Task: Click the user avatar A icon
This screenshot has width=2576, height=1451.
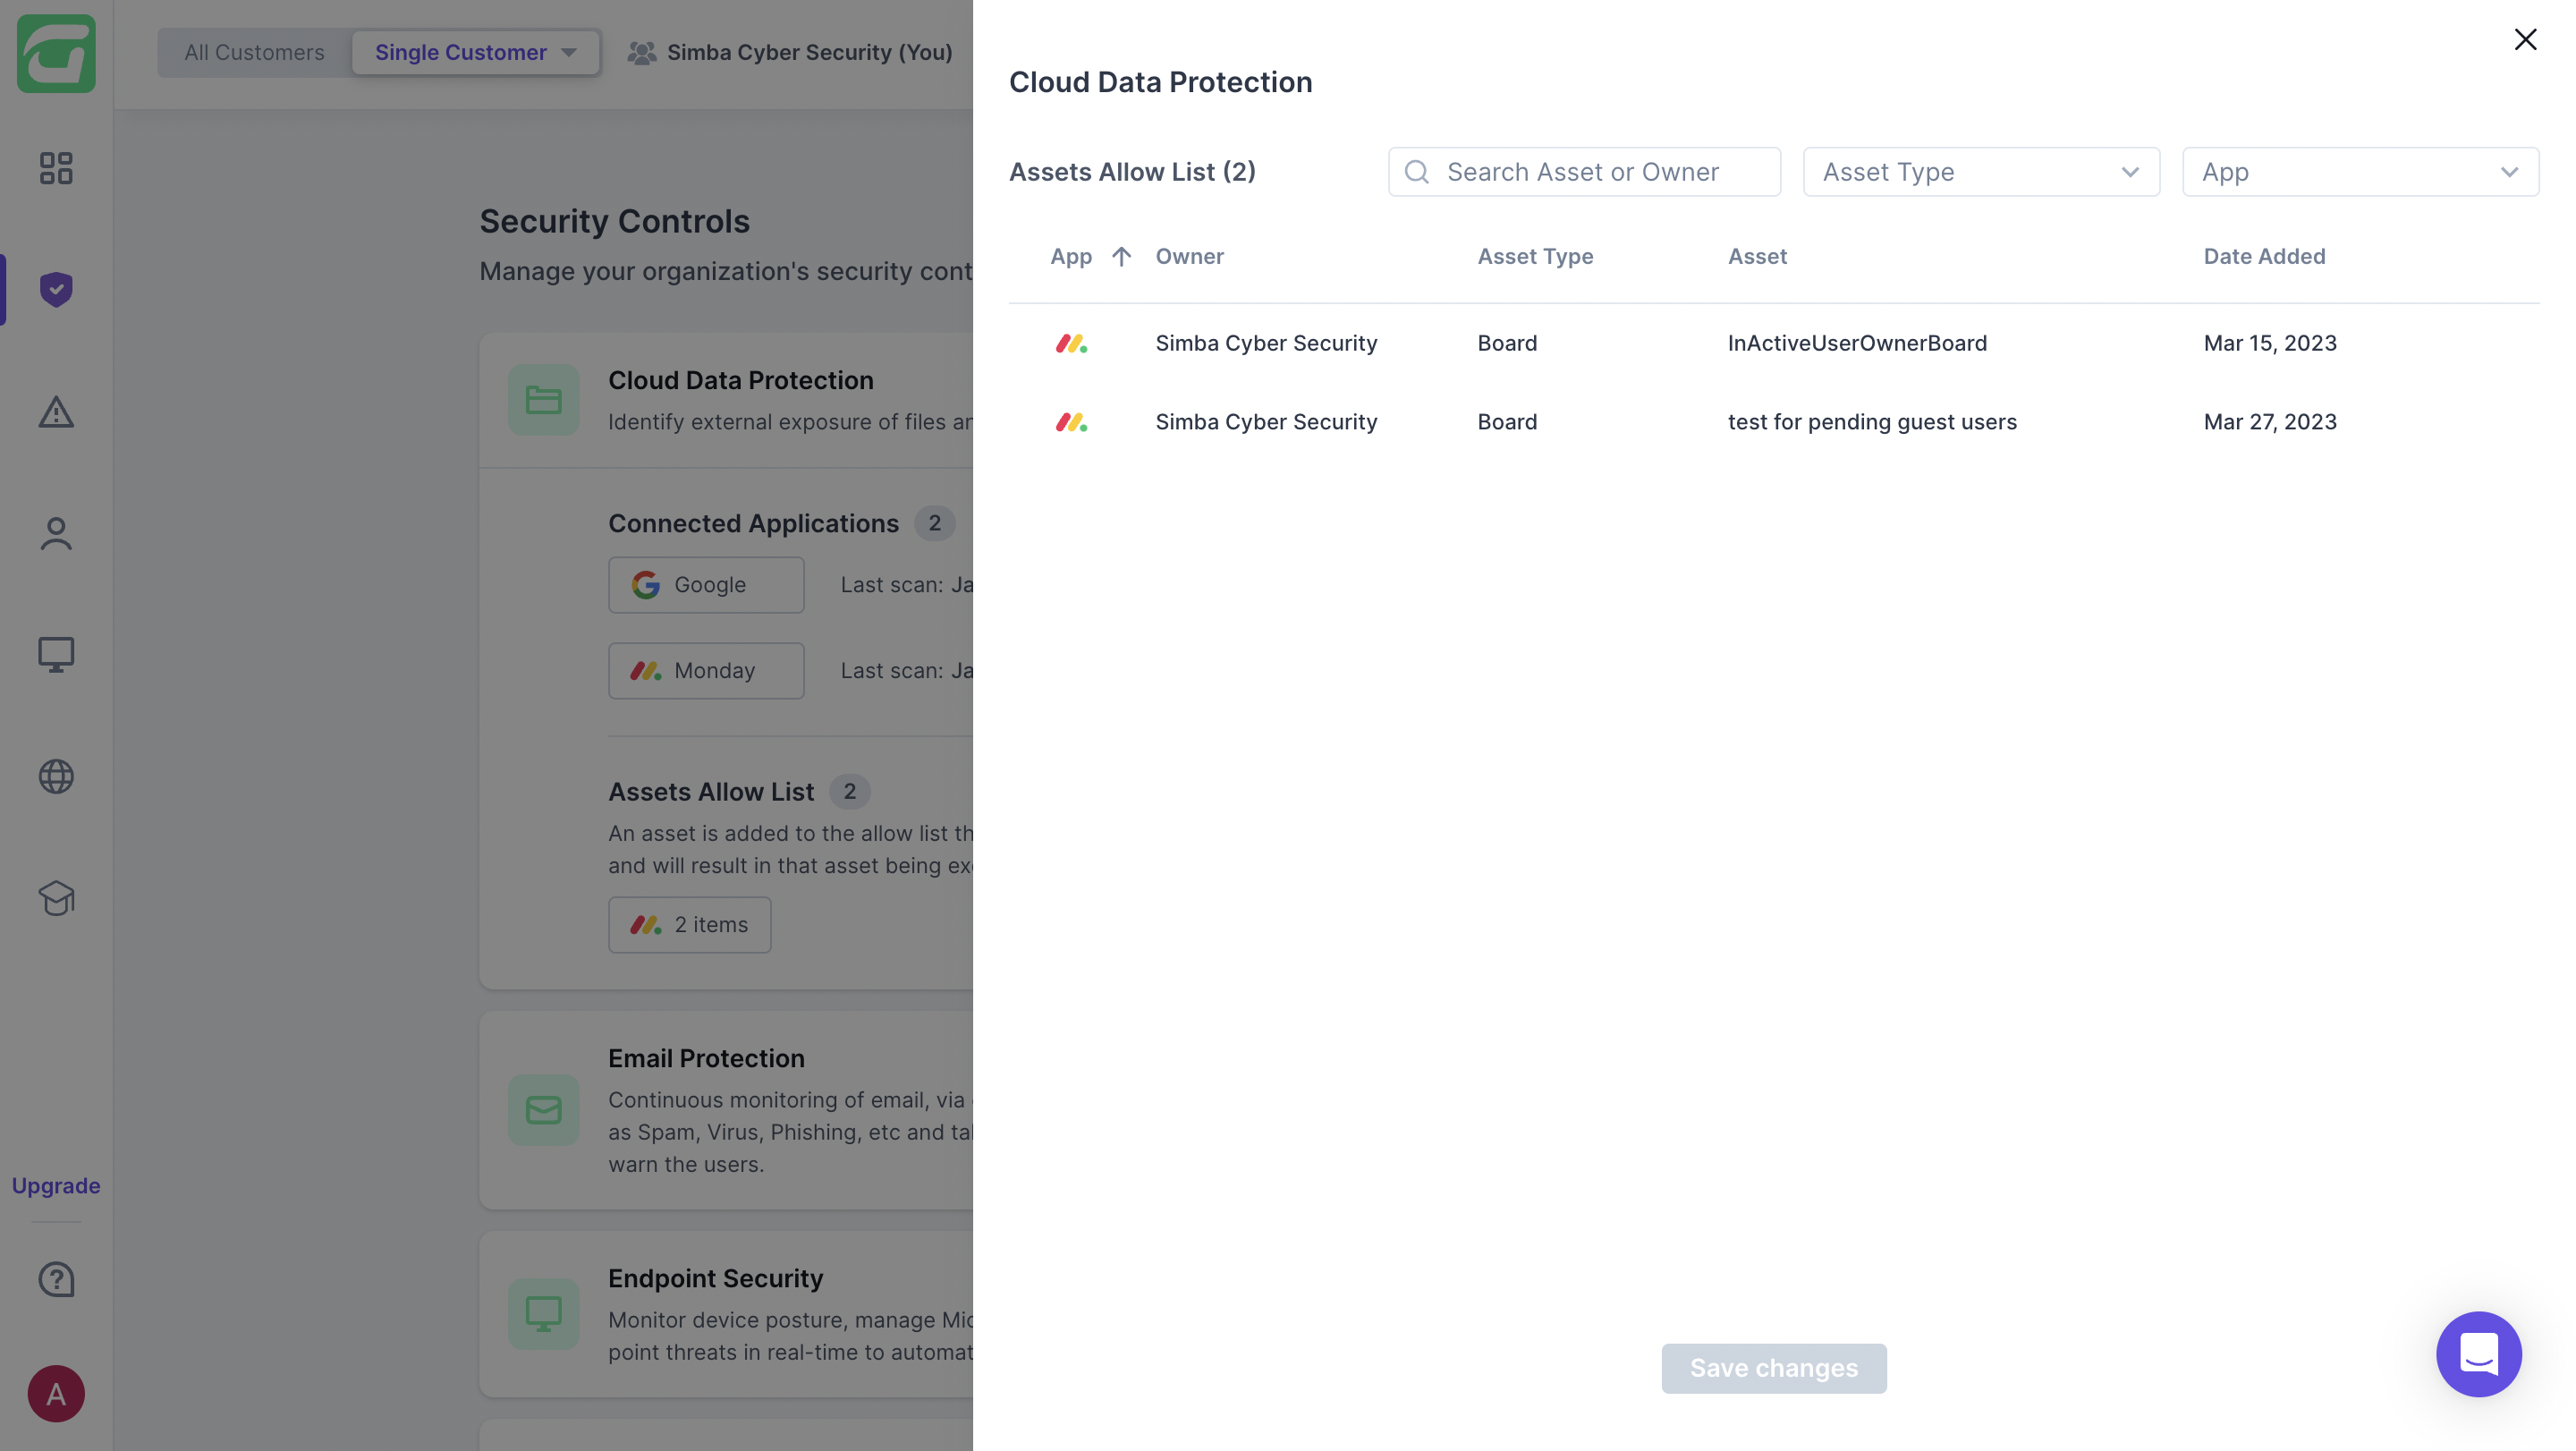Action: click(56, 1393)
